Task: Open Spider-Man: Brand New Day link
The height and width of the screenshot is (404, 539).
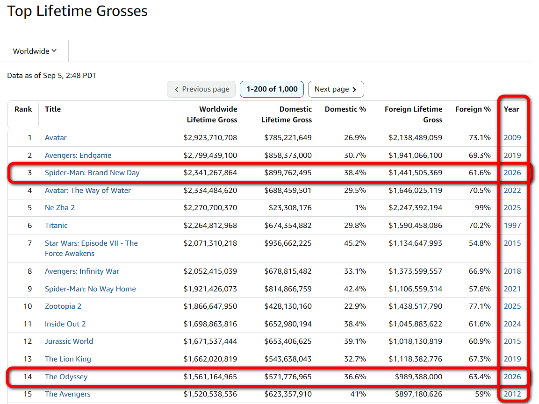Action: coord(92,173)
